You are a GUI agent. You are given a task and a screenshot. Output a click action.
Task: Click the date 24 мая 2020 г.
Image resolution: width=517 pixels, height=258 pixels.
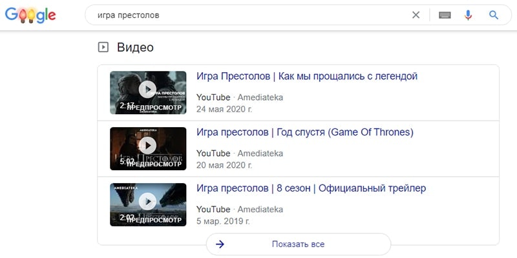(224, 109)
